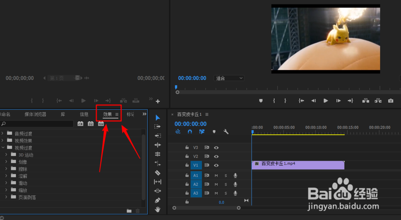Enable voice-over record on track A3
This screenshot has width=401, height=220.
click(235, 193)
